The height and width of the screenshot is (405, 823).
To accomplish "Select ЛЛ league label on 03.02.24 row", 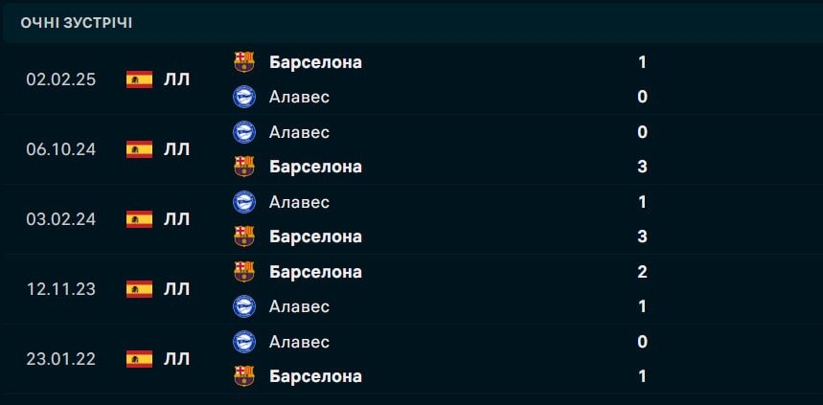I will click(x=177, y=219).
